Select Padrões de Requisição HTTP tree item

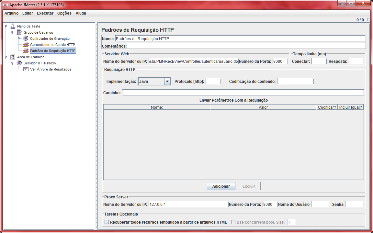pos(53,51)
